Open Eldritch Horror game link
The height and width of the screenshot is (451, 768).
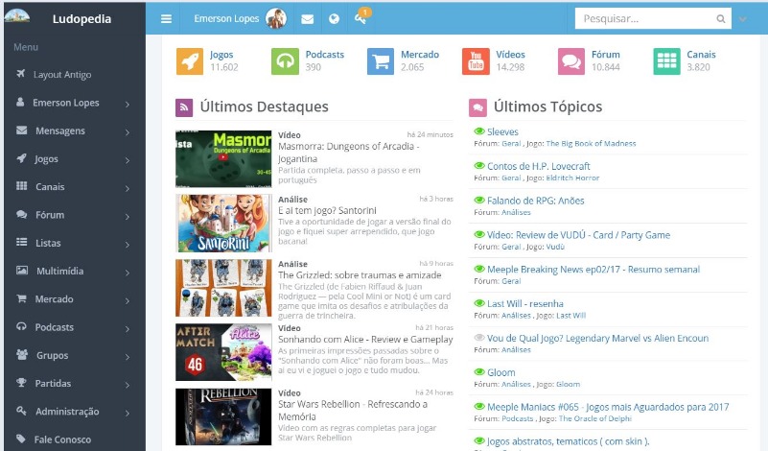coord(572,178)
